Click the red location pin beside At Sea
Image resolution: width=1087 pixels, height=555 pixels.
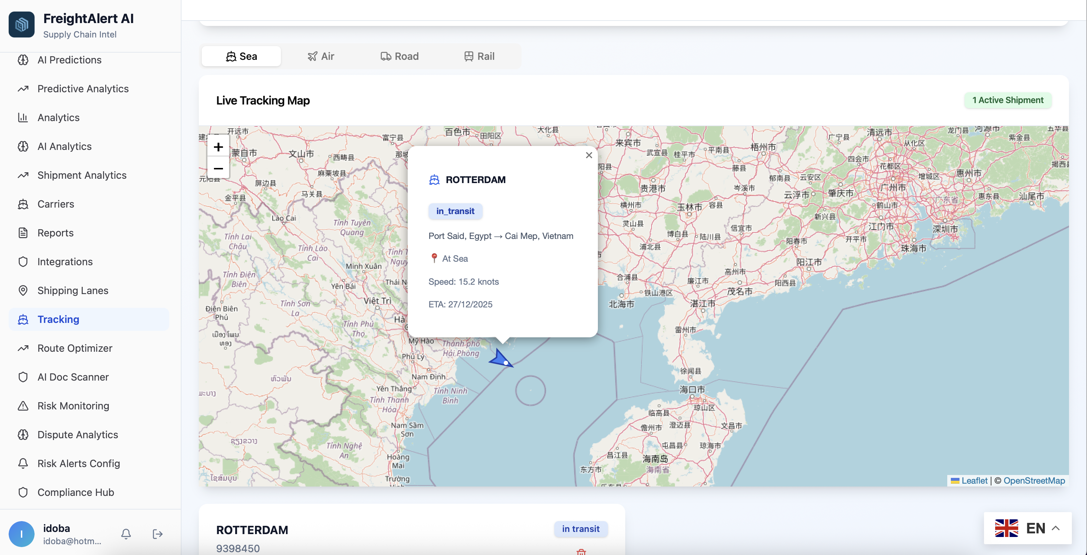[x=434, y=258]
